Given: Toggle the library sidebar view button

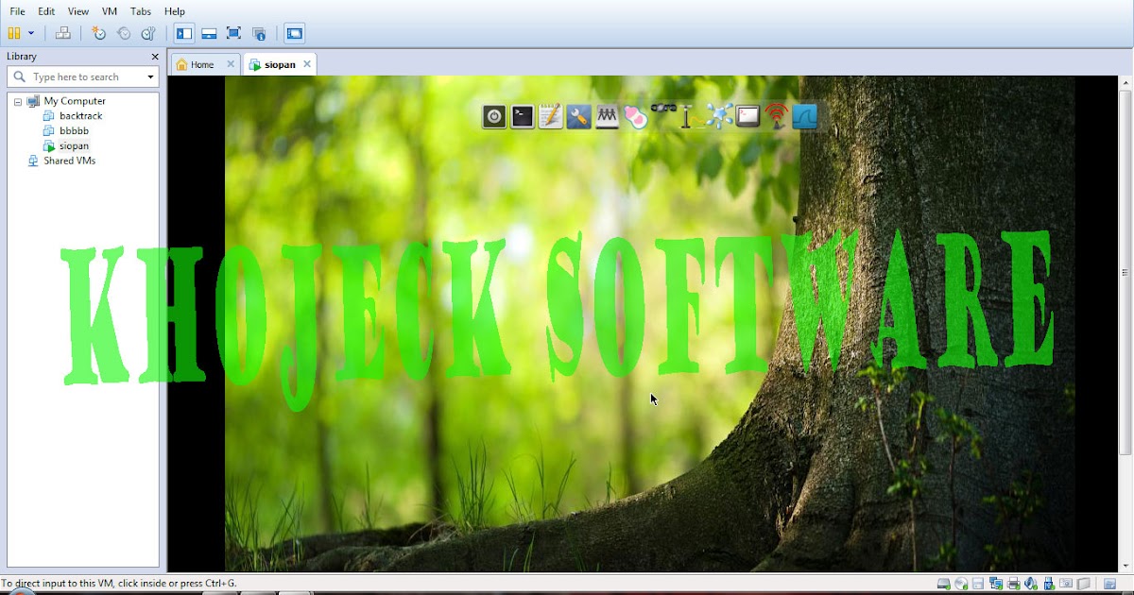Looking at the screenshot, I should (x=184, y=33).
